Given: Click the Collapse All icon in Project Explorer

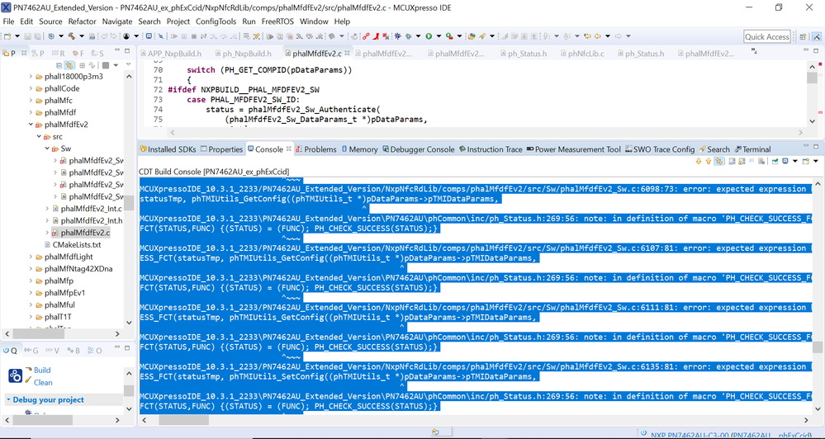Looking at the screenshot, I should coord(59,65).
